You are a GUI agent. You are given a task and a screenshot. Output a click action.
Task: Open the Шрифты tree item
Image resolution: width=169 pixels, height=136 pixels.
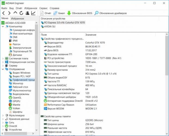(16, 112)
